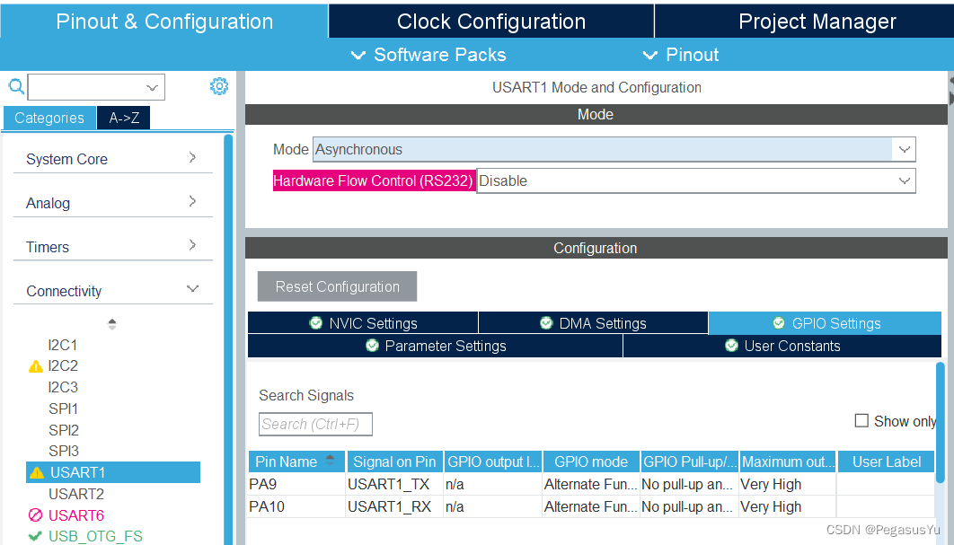Select the Categories tab
Viewport: 954px width, 545px height.
pos(49,118)
